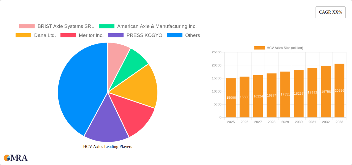
Task: Click the Dana Ltd. orange legend swatch
Action: [23, 35]
